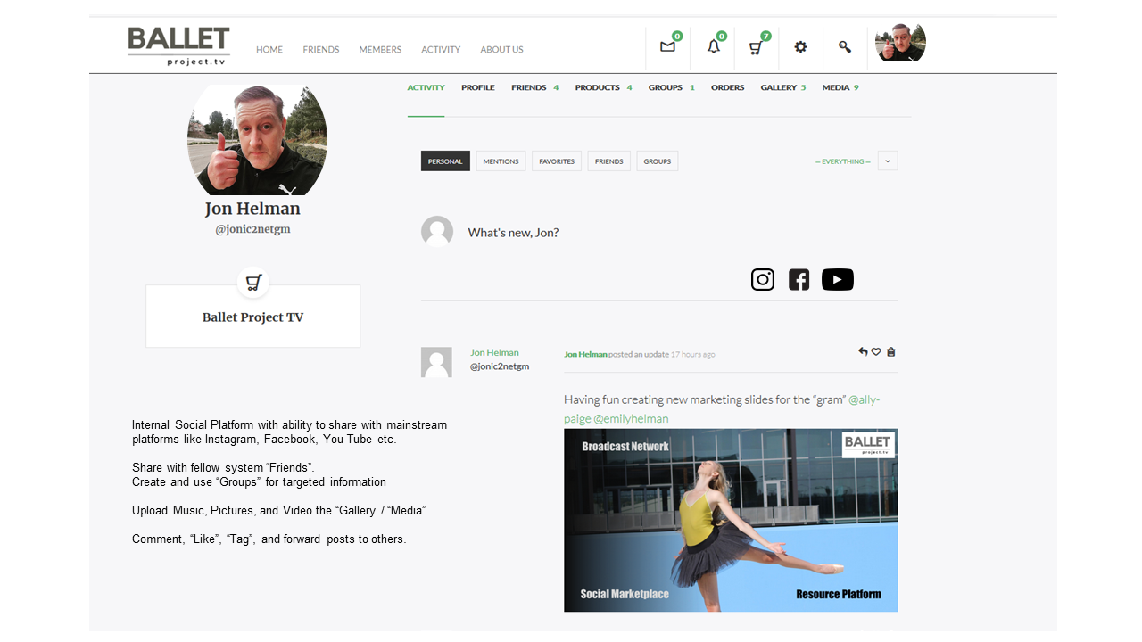The height and width of the screenshot is (642, 1142).
Task: Open Jon Helman's large profile photo
Action: click(257, 140)
